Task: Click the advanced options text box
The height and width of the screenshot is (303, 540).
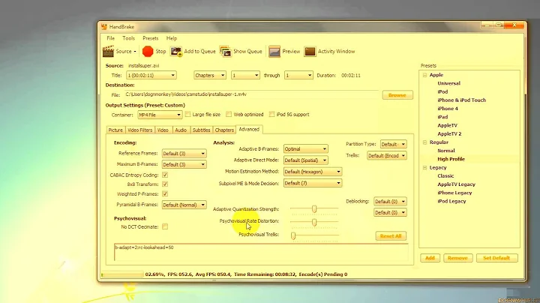Action: pyautogui.click(x=261, y=253)
